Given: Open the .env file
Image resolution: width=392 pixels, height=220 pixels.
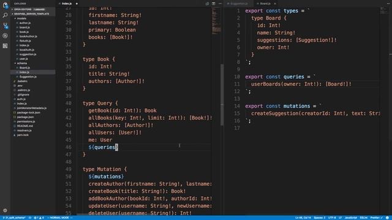Looking at the screenshot, I should point(20,86).
